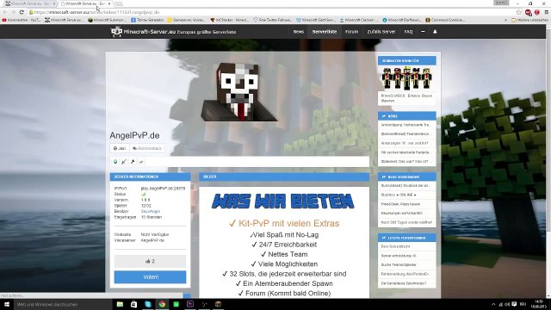
Task: Open the Windows Start menu
Action: click(7, 304)
